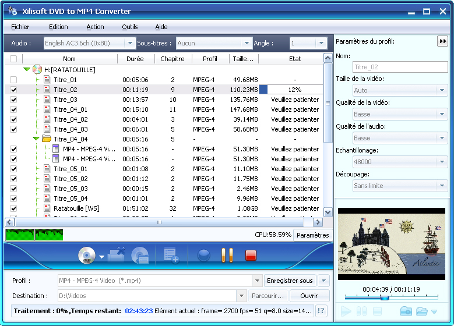The height and width of the screenshot is (326, 454).
Task: Uncheck the Titre_04_03 checkbox
Action: pos(13,129)
